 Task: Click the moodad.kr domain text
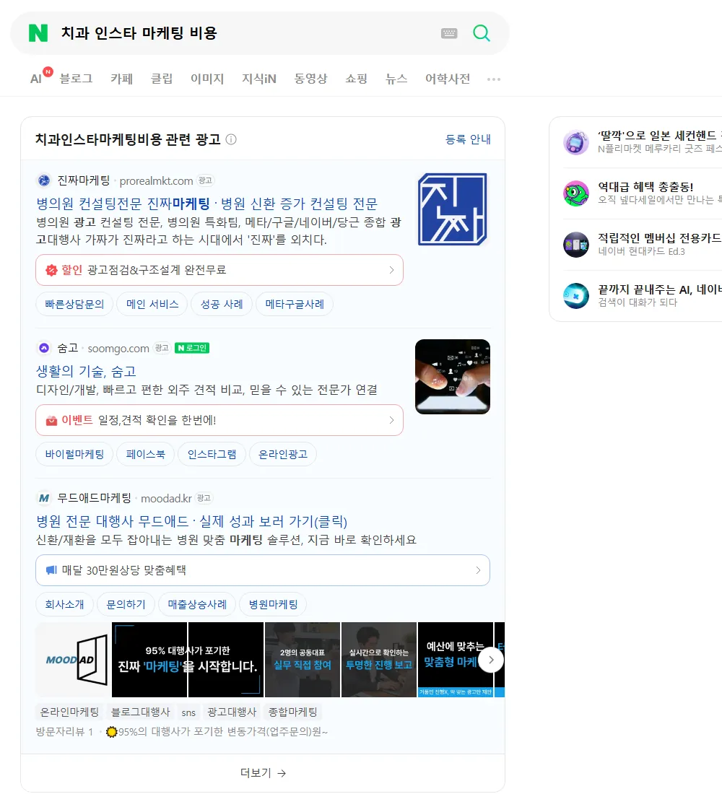point(166,498)
